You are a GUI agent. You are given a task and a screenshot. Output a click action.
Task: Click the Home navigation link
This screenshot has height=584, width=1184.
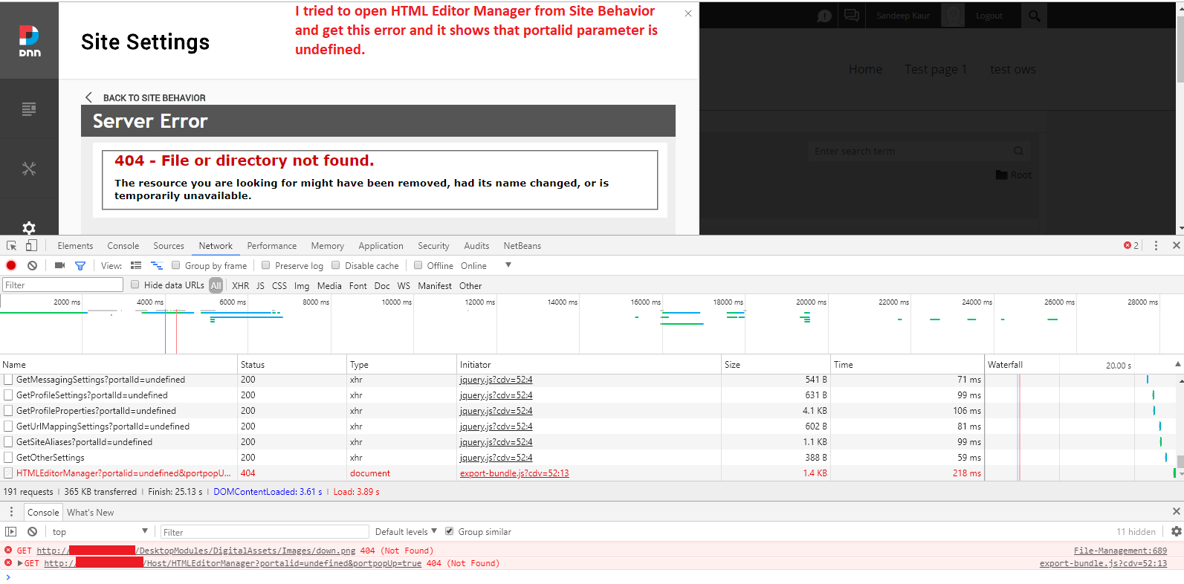[865, 69]
